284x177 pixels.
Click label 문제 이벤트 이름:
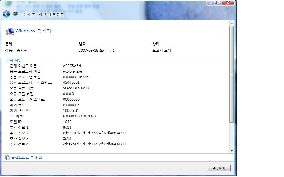(x=24, y=66)
